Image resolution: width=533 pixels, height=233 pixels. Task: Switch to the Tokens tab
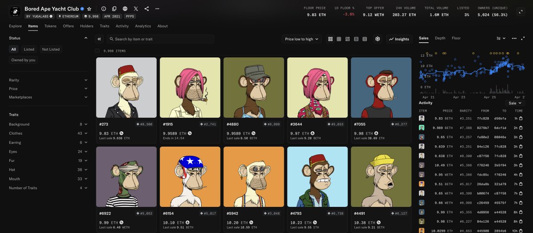point(50,26)
